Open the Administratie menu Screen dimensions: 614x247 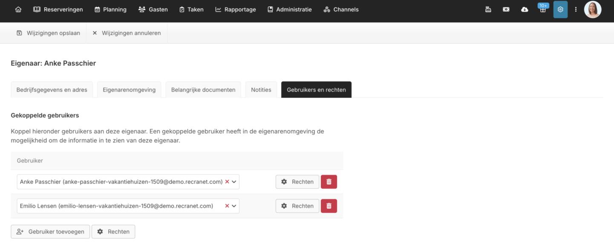coord(289,9)
